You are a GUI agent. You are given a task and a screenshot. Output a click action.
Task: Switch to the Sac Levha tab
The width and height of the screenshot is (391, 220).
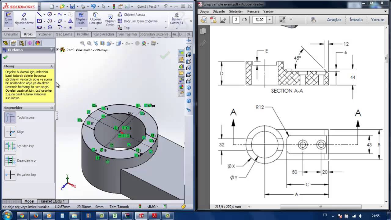[x=64, y=34]
